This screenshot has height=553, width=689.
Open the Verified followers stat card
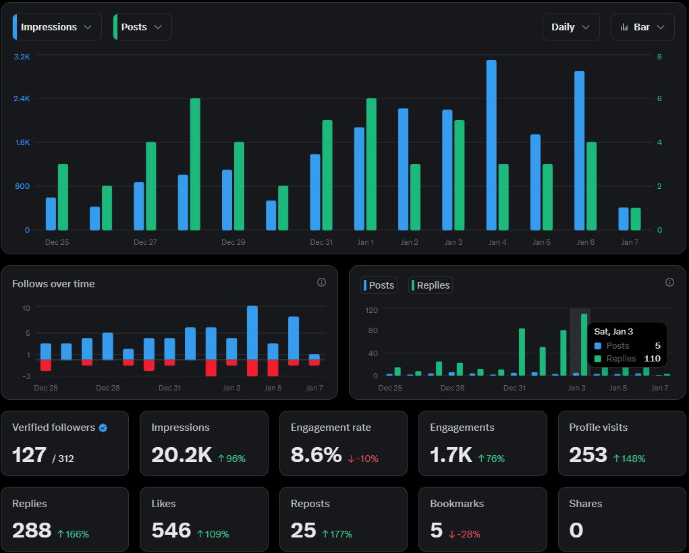pyautogui.click(x=65, y=443)
